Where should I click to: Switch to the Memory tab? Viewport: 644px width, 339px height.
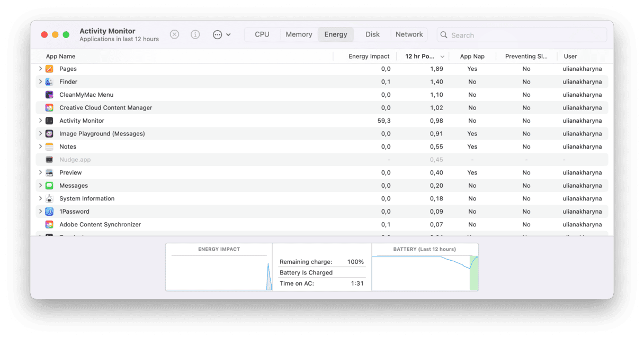click(x=299, y=34)
